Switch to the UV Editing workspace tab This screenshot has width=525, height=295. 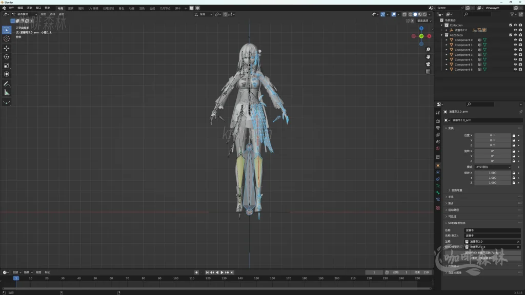(x=93, y=8)
